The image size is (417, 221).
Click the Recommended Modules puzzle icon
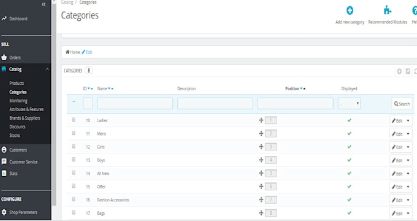[388, 10]
